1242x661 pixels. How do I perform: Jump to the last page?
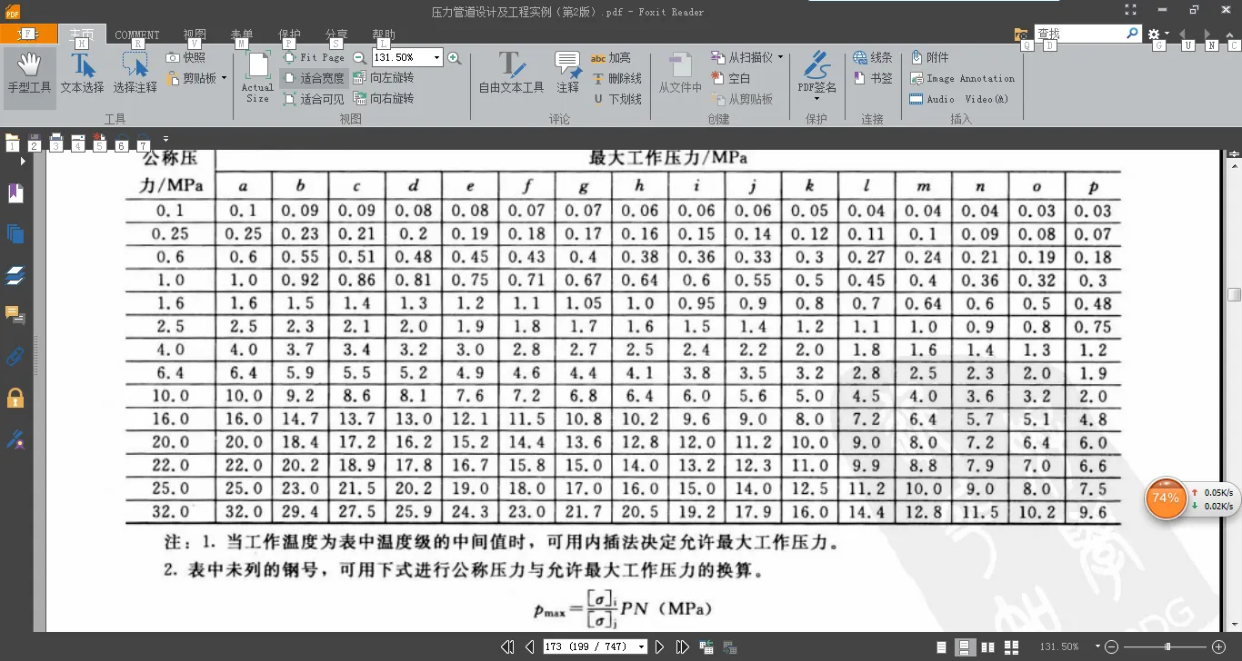682,647
